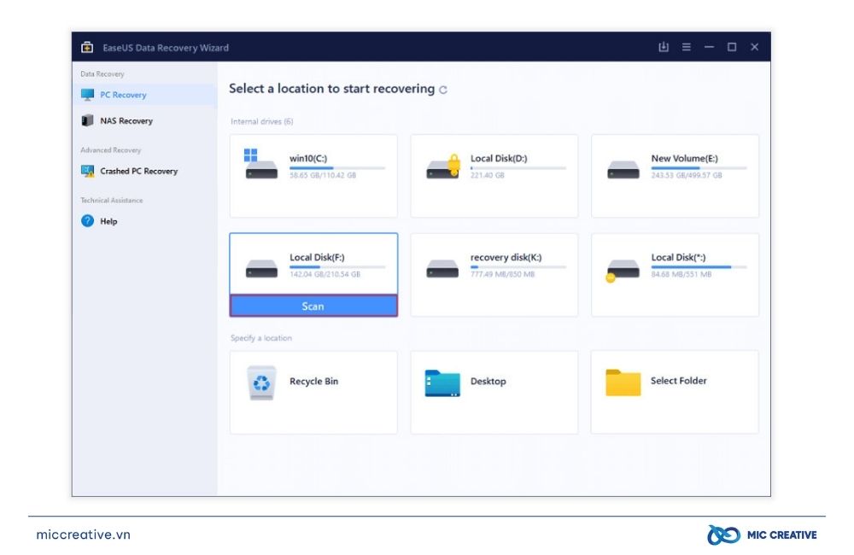Click the 221.40 GB size text

(488, 175)
